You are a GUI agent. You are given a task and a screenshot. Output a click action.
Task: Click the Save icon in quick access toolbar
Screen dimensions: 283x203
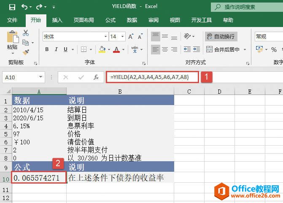[x=12, y=7]
